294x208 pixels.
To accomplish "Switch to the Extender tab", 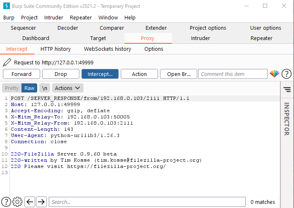I will coord(156,28).
